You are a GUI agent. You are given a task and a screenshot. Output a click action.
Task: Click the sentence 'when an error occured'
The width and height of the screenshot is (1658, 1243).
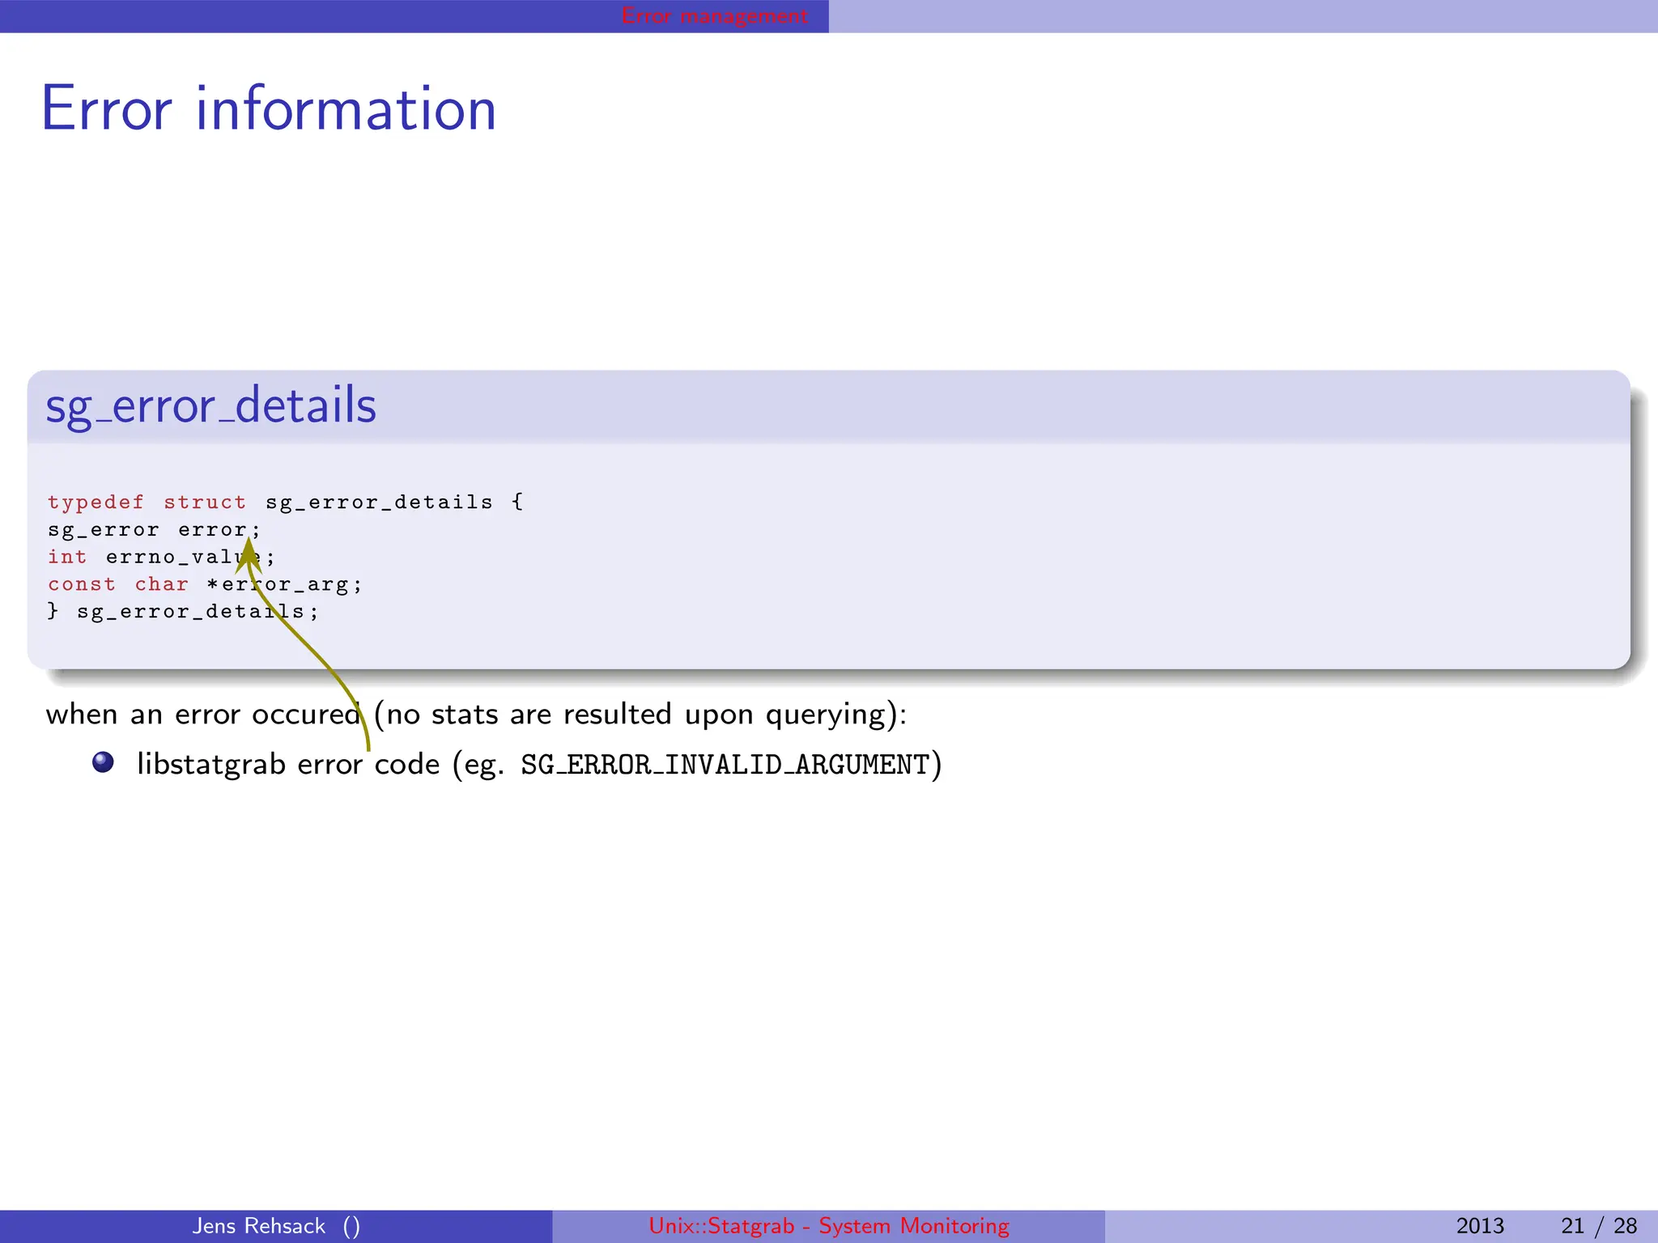(202, 715)
